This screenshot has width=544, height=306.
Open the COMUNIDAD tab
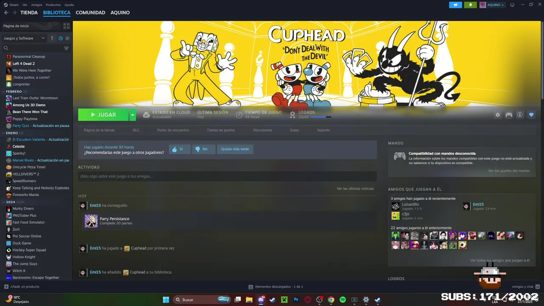91,13
